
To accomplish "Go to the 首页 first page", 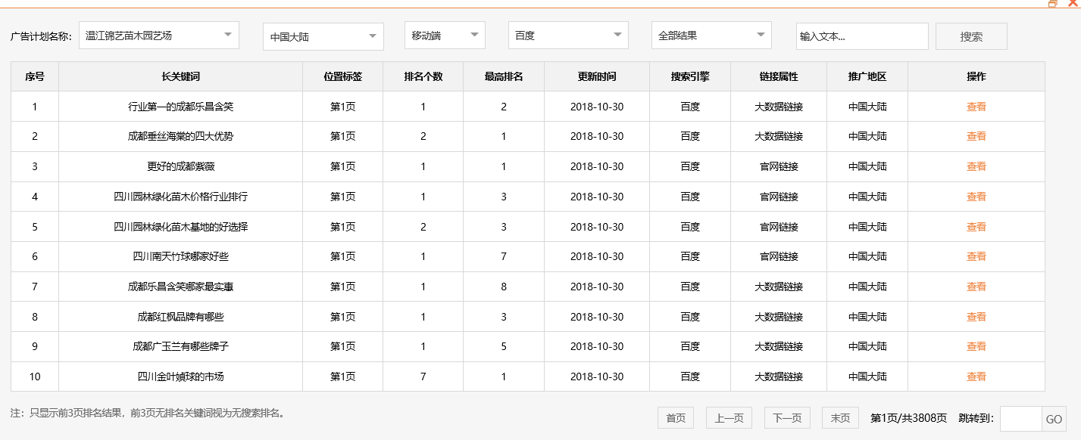I will (x=674, y=417).
